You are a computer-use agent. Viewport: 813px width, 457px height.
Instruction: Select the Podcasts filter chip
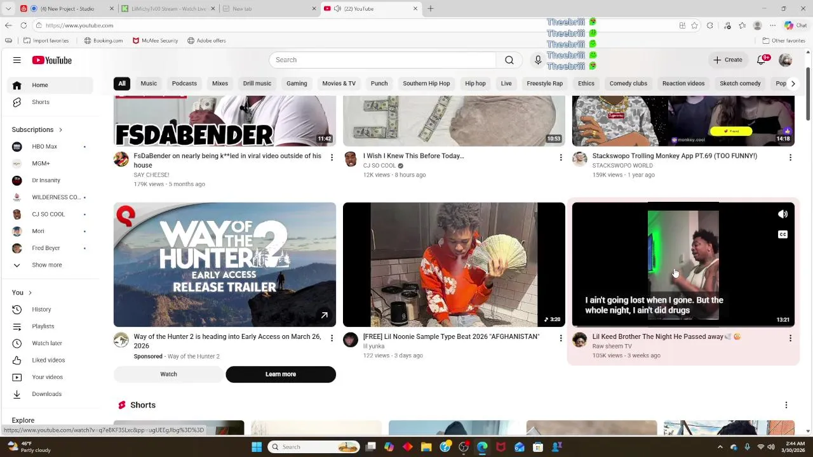coord(184,84)
